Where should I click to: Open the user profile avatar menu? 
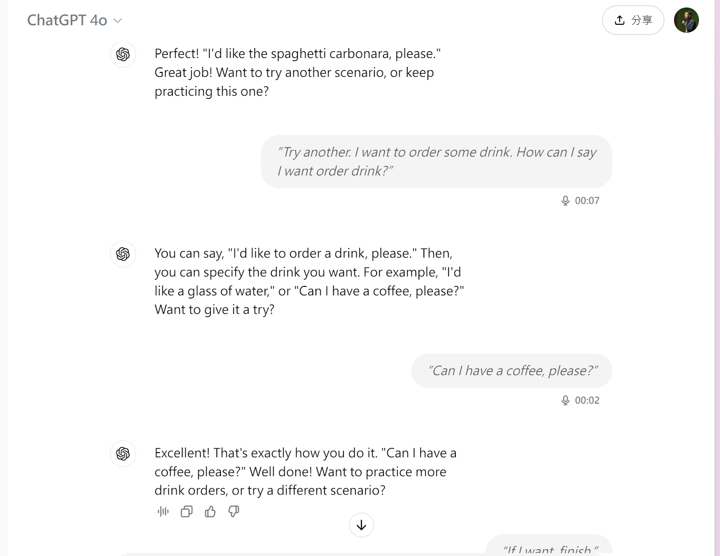point(686,20)
